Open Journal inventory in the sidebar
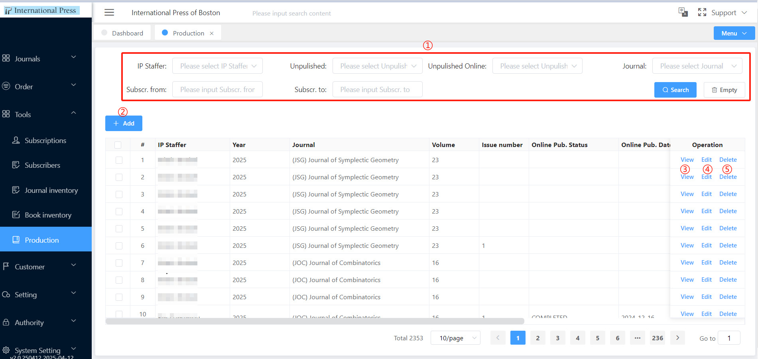 (46, 190)
